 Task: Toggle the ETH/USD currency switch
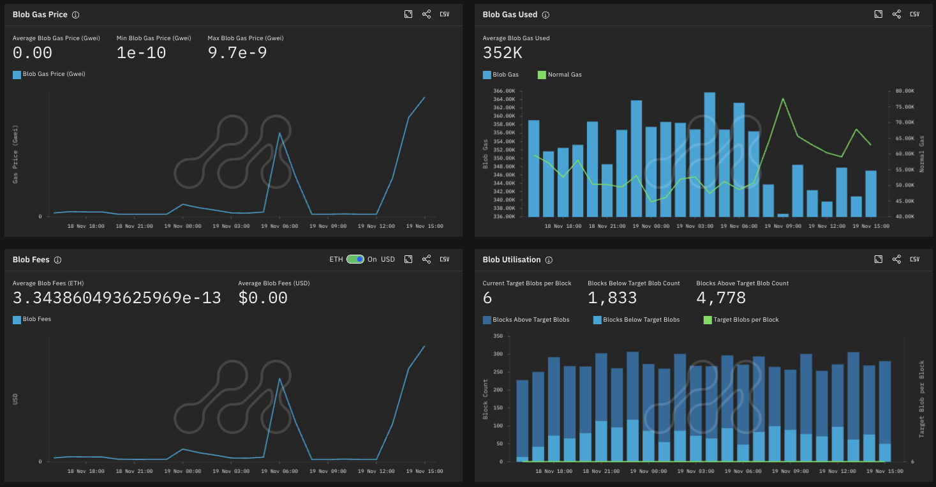tap(355, 259)
